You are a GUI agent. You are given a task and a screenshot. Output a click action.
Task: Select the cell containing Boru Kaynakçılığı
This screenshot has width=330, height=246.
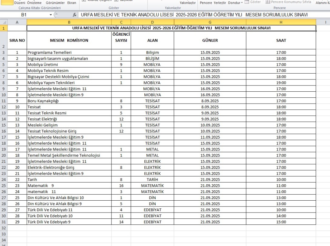click(69, 101)
